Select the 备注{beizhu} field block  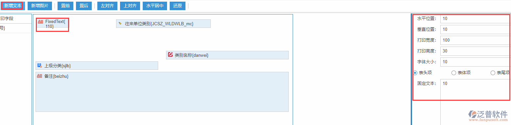click(x=162, y=92)
